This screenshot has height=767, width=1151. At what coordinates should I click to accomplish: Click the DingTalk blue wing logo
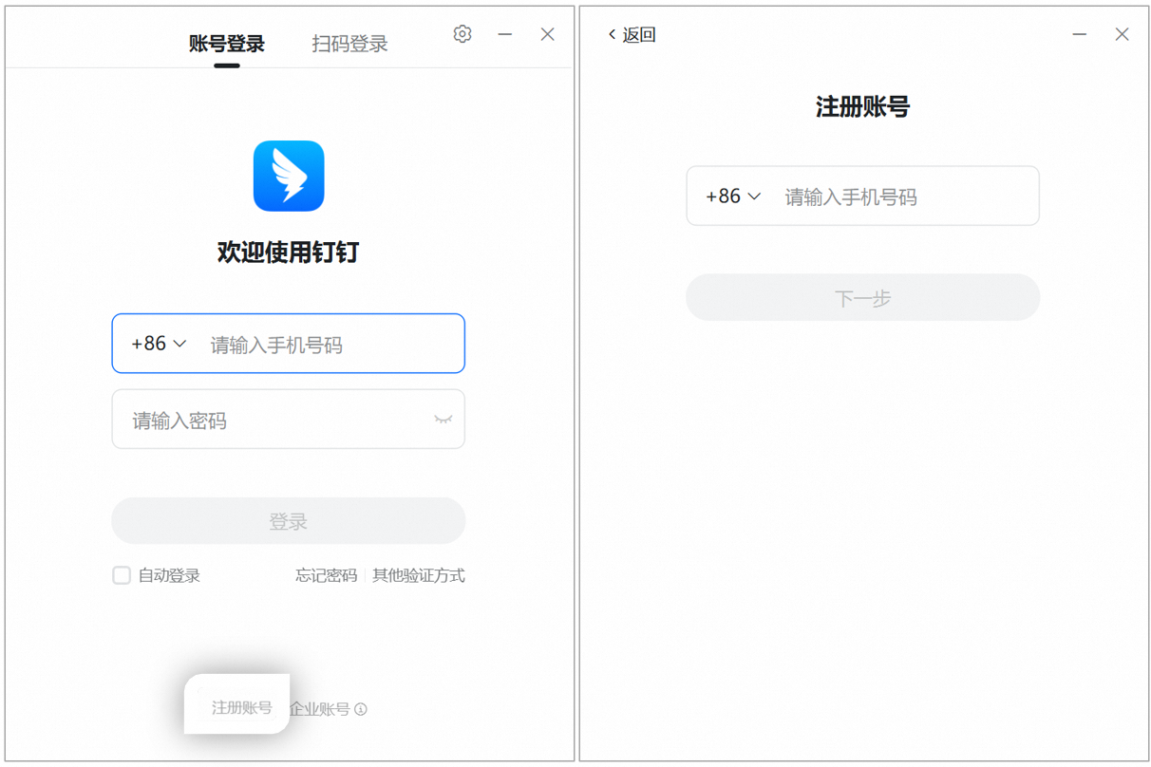click(x=289, y=177)
